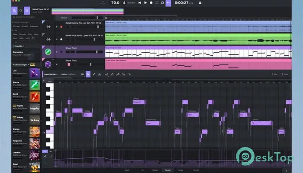Switch to the Breath parameter tab
This screenshot has width=303, height=173.
coord(127,170)
